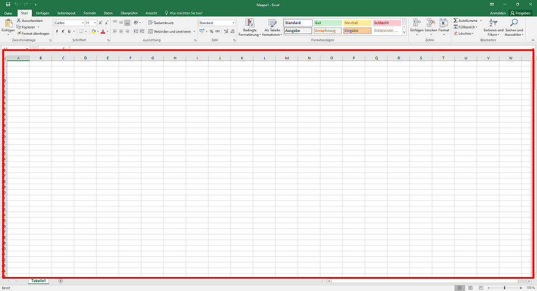The image size is (537, 291).
Task: Select the Tabelle1 sheet tab
Action: 39,281
